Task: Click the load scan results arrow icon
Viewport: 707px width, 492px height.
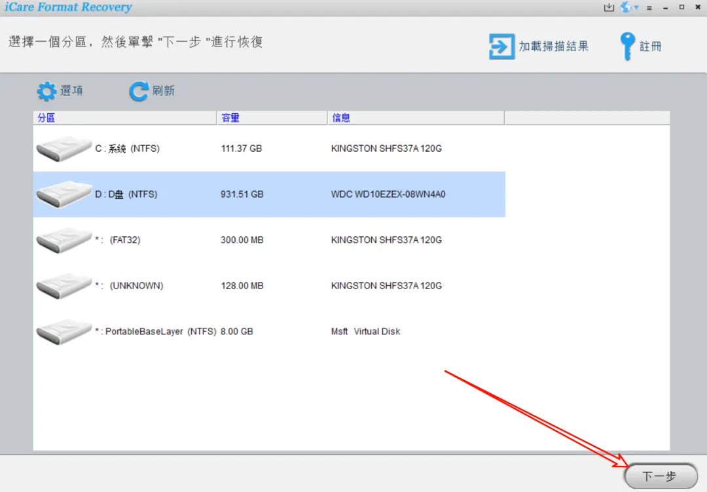Action: coord(501,46)
